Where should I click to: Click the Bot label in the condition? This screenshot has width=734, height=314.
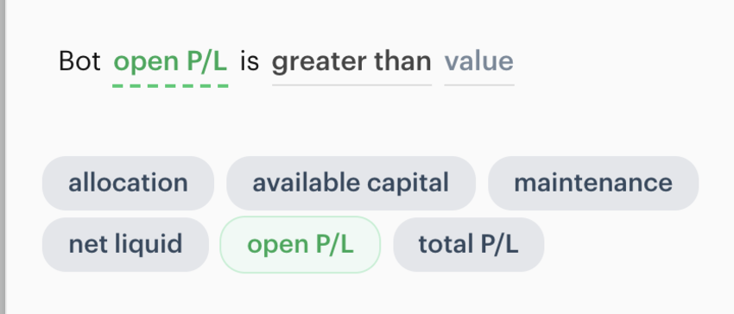pos(79,61)
